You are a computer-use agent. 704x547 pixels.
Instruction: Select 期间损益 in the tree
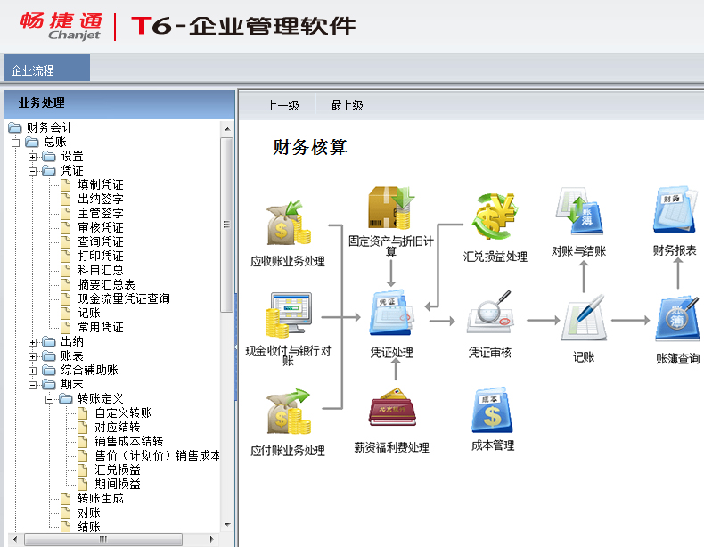[117, 485]
